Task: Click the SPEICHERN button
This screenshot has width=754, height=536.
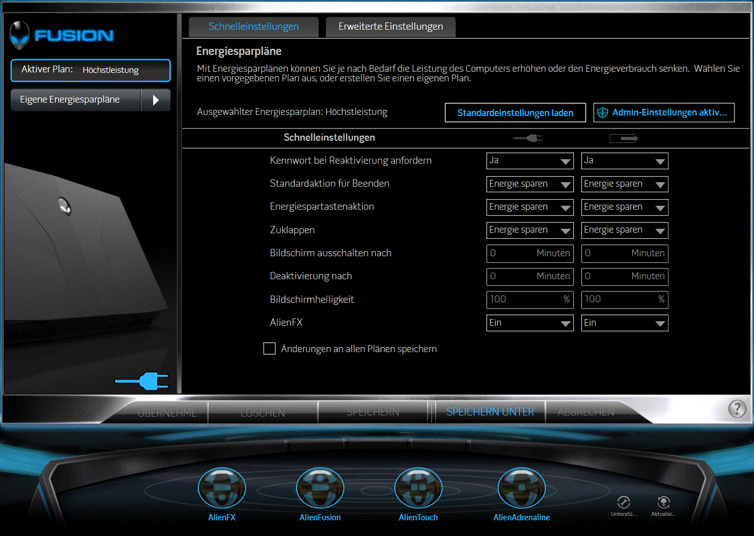Action: (373, 412)
